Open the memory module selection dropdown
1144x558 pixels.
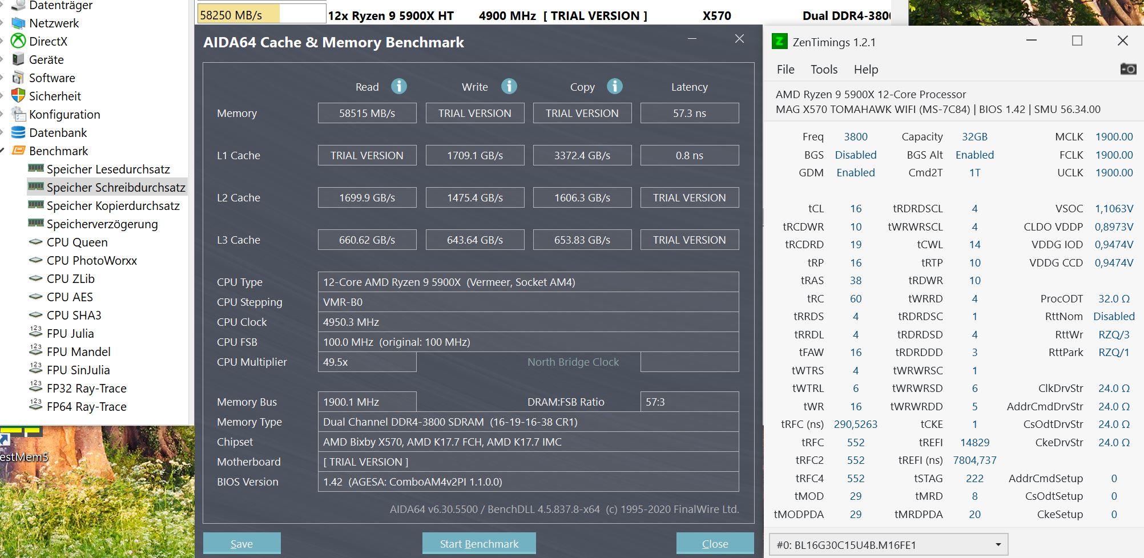pos(888,545)
